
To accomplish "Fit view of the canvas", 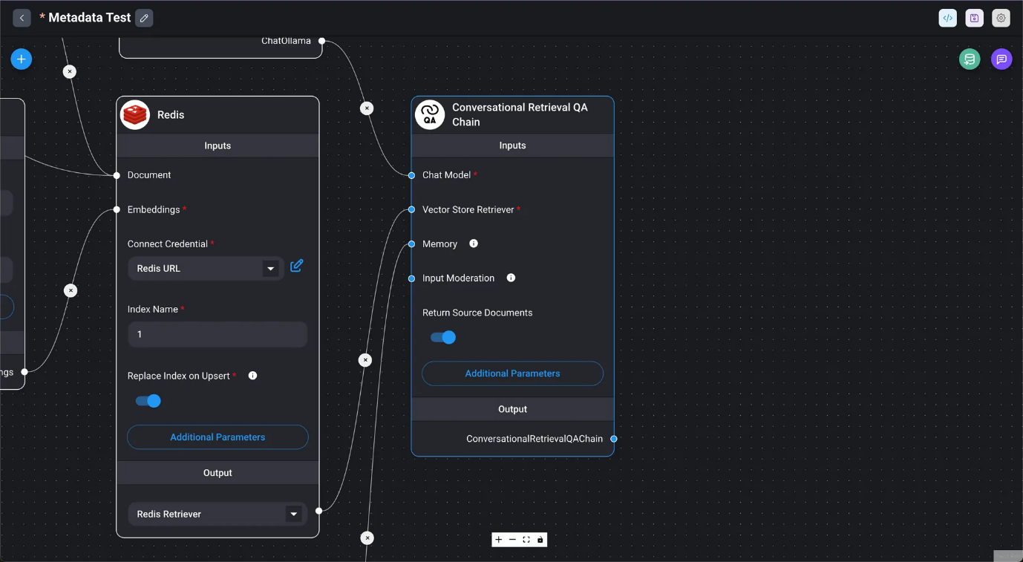I will [526, 540].
